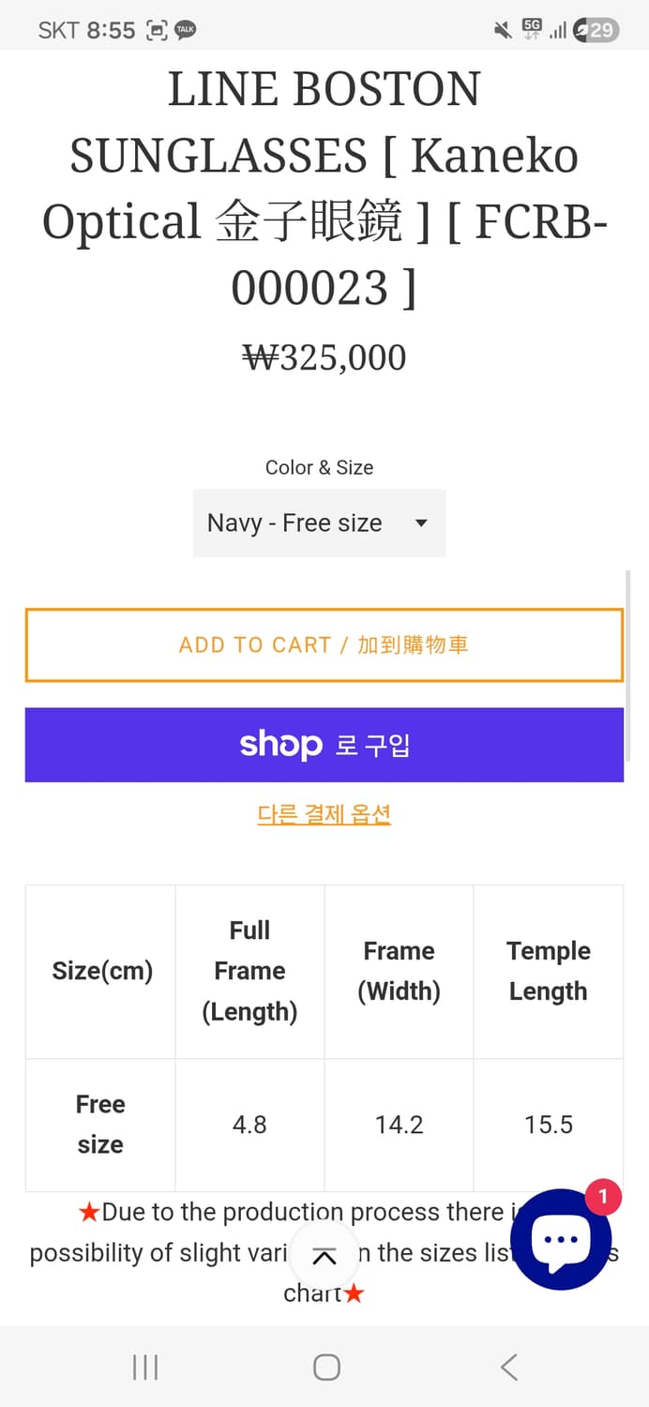
Task: Open the 다른 결제 옵션 link
Action: [324, 815]
